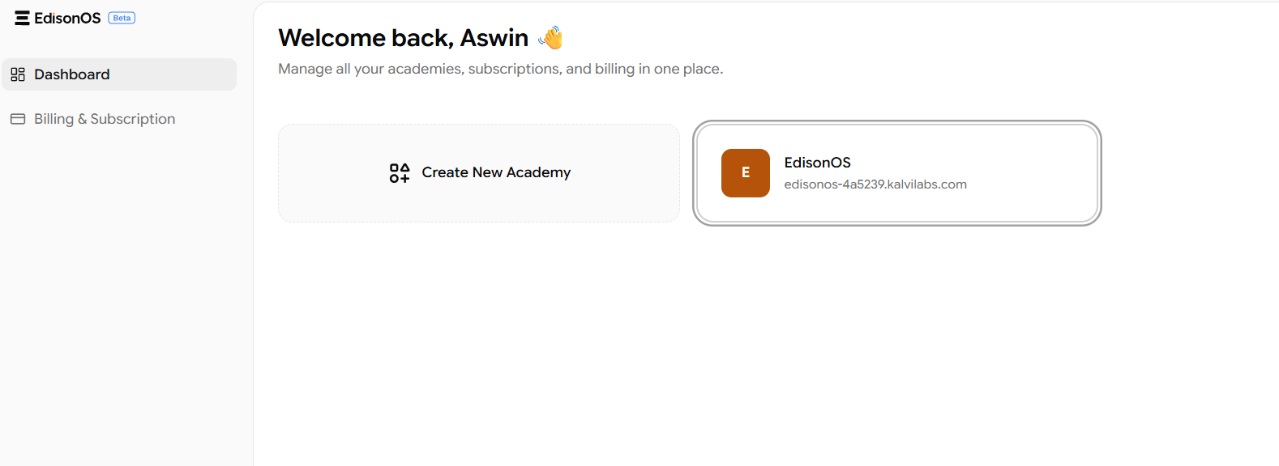
Task: Click the Create New Academy shapes-plus icon
Action: pos(400,172)
